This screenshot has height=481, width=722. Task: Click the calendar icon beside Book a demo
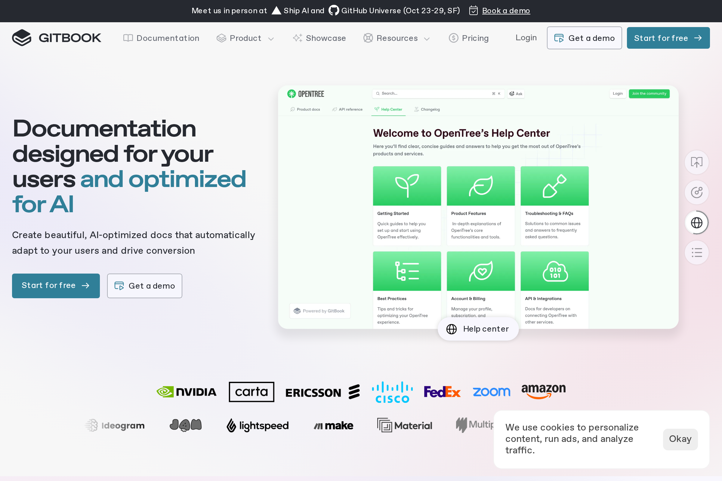coord(473,11)
